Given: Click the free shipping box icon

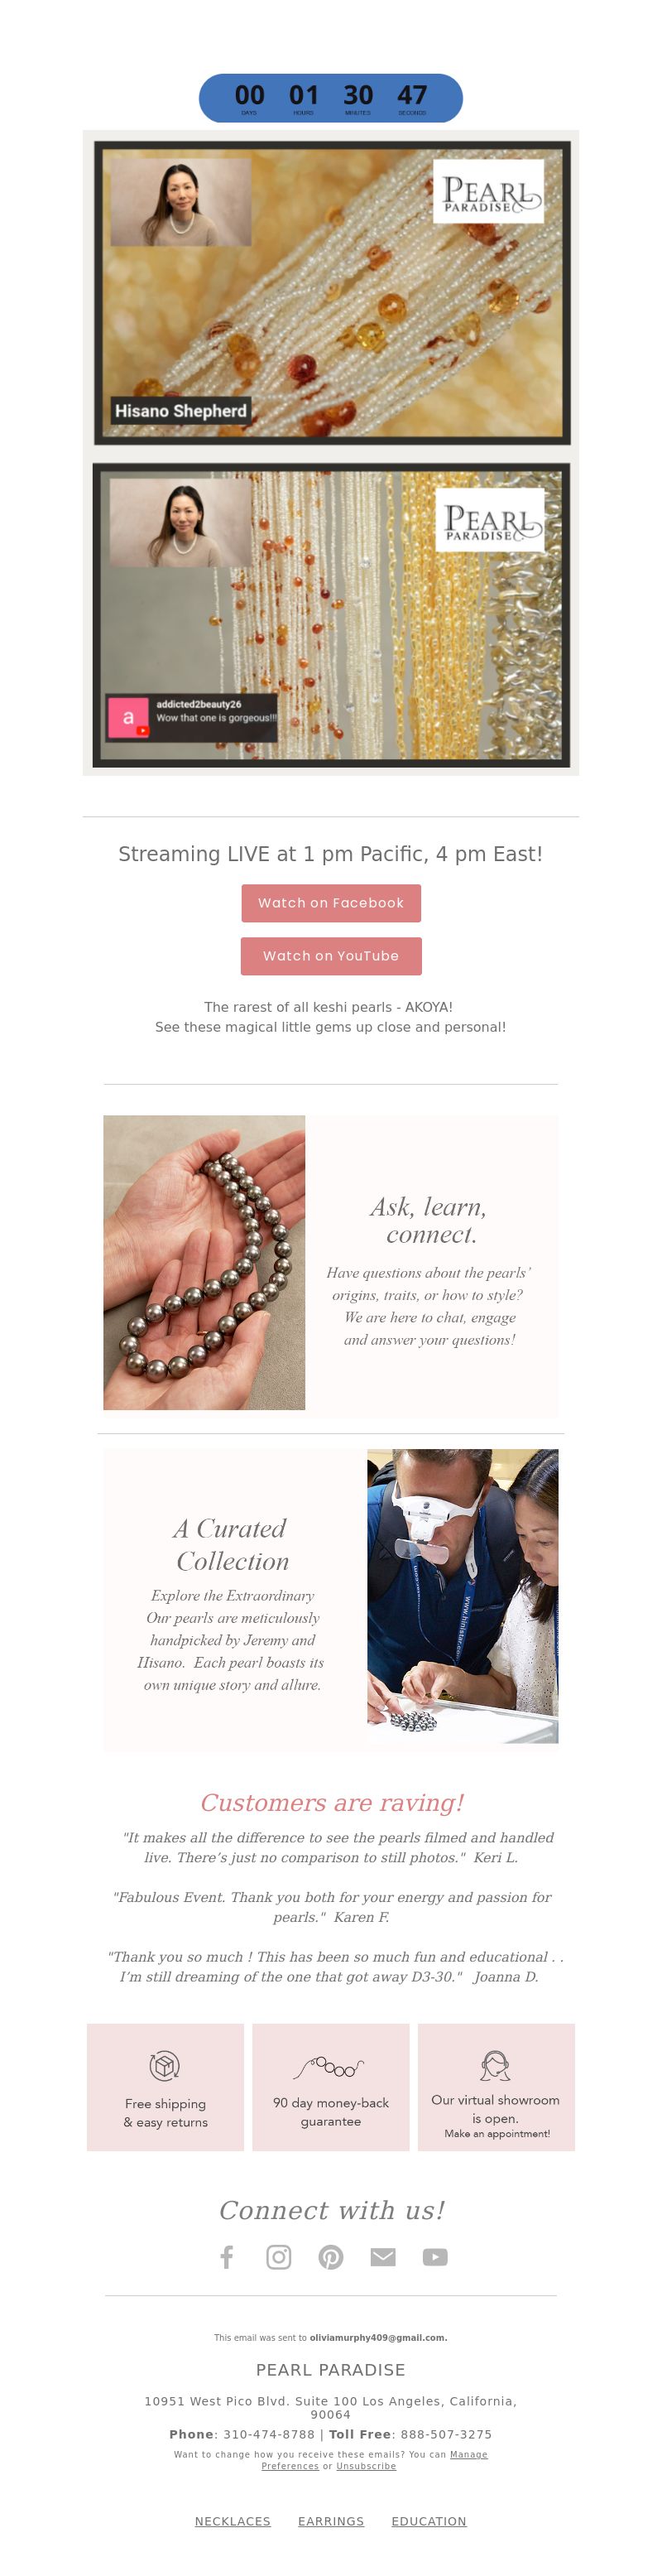Looking at the screenshot, I should [165, 2065].
